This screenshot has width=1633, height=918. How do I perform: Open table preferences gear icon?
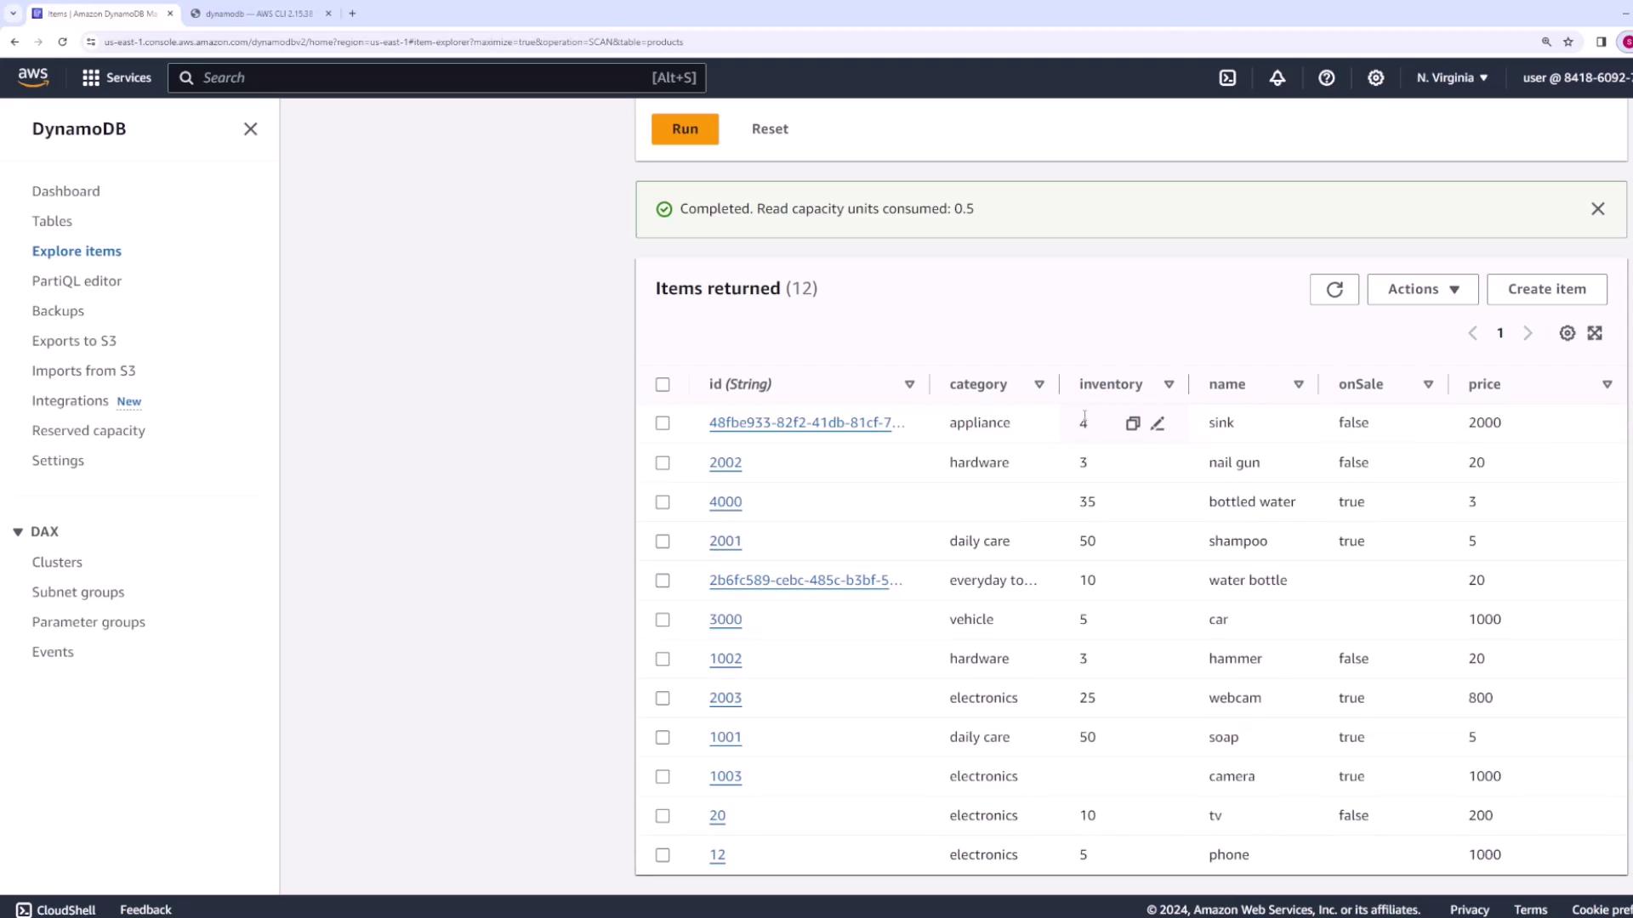pos(1567,333)
